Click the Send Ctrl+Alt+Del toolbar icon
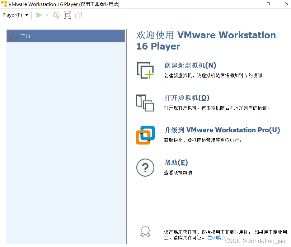 [x=56, y=15]
